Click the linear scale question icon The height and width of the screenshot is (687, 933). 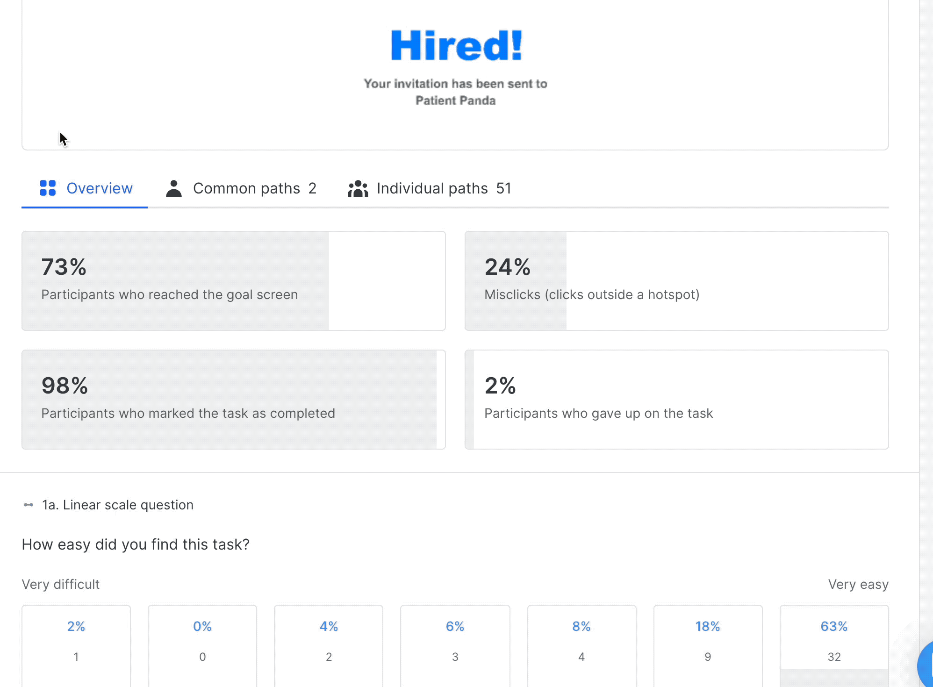pos(29,505)
